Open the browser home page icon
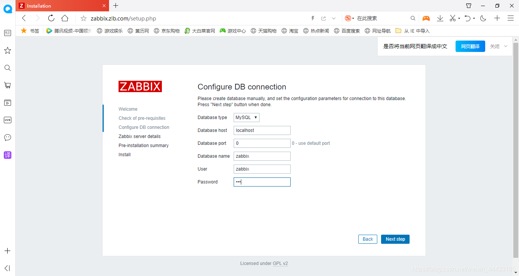The image size is (519, 276). pyautogui.click(x=65, y=18)
